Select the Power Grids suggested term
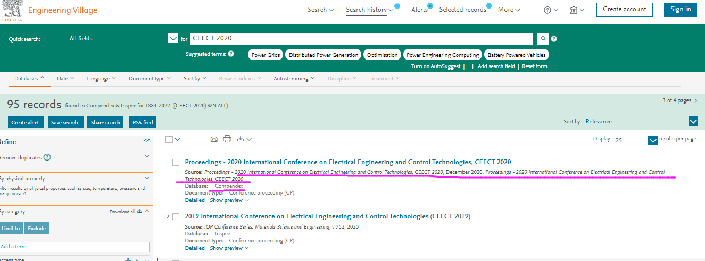This screenshot has width=705, height=261. 266,55
